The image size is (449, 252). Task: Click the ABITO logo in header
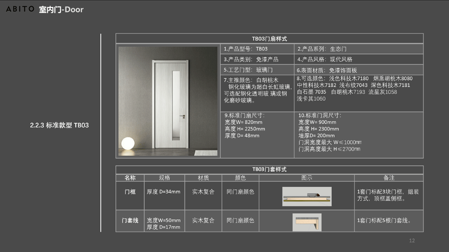(x=20, y=9)
